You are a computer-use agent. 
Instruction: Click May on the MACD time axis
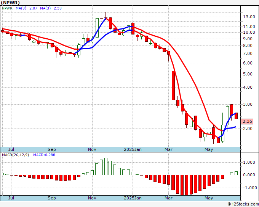click(209, 198)
